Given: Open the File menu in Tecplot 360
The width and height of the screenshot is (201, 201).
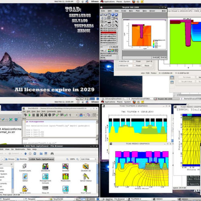Looking at the screenshot, I should [103, 11].
